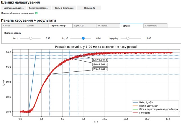The width and height of the screenshot is (181, 124).
Task: Click the 'top x' slider handle
Action: [x=31, y=38]
